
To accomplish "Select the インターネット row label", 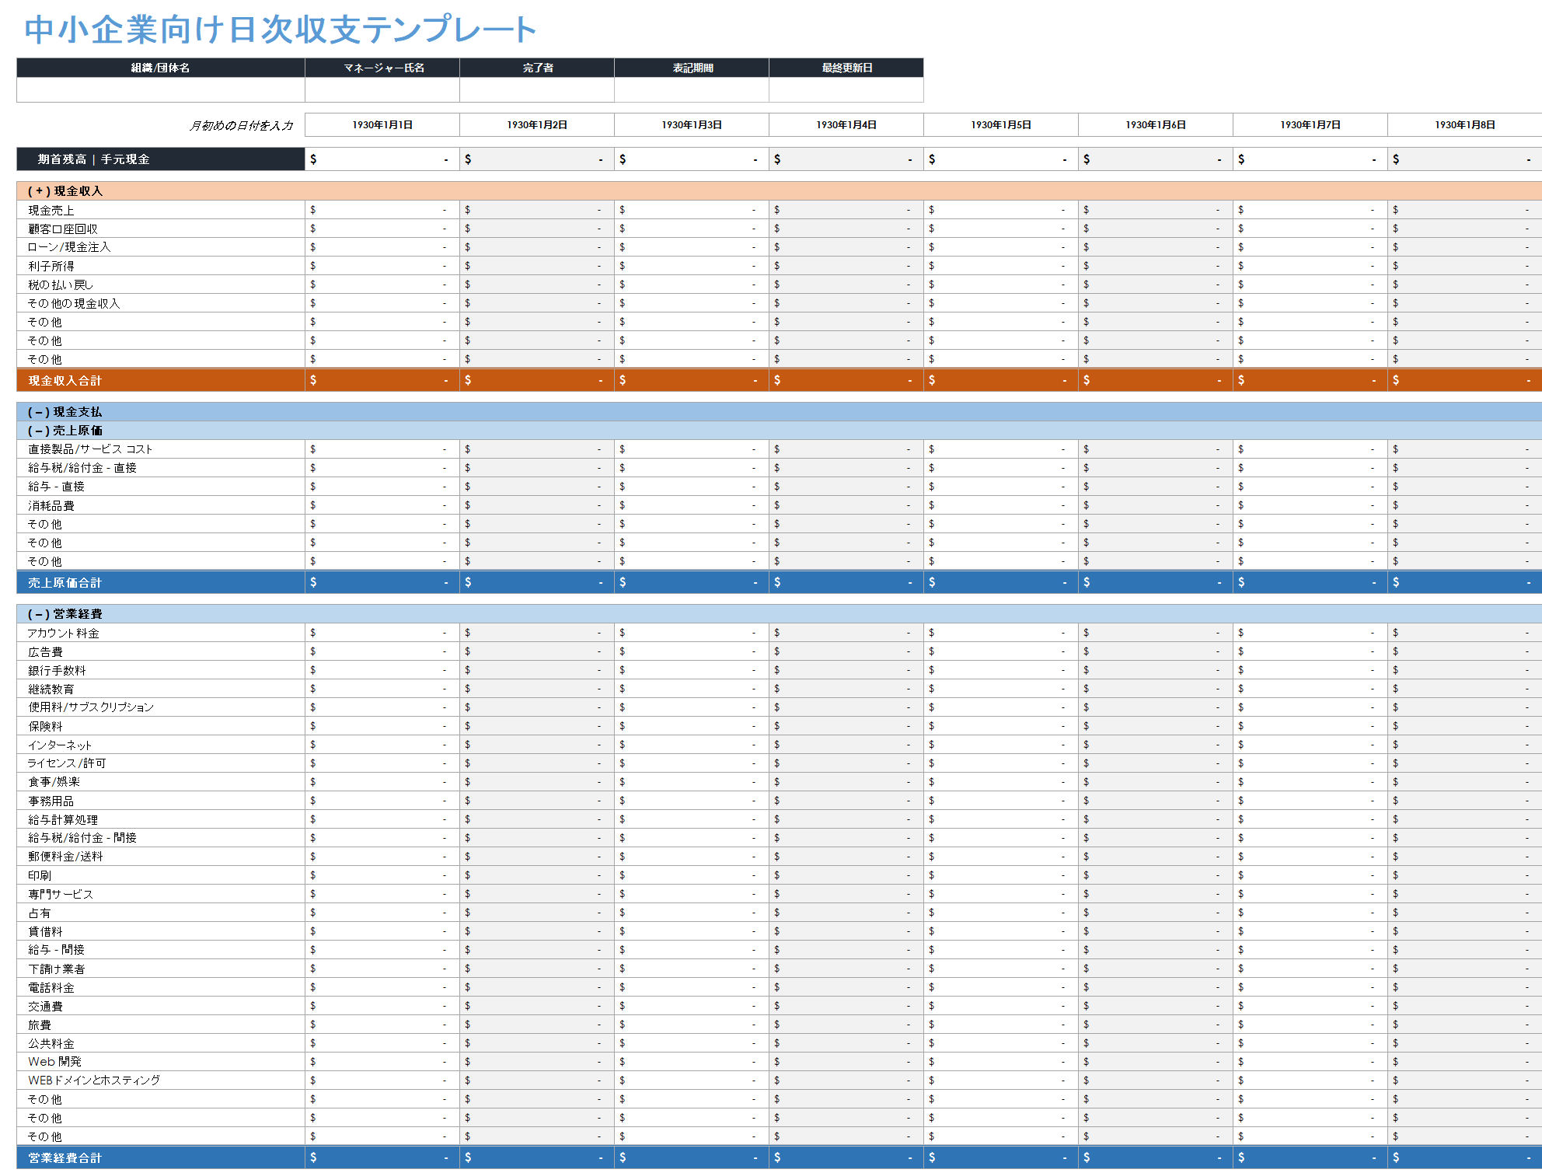I will click(161, 745).
